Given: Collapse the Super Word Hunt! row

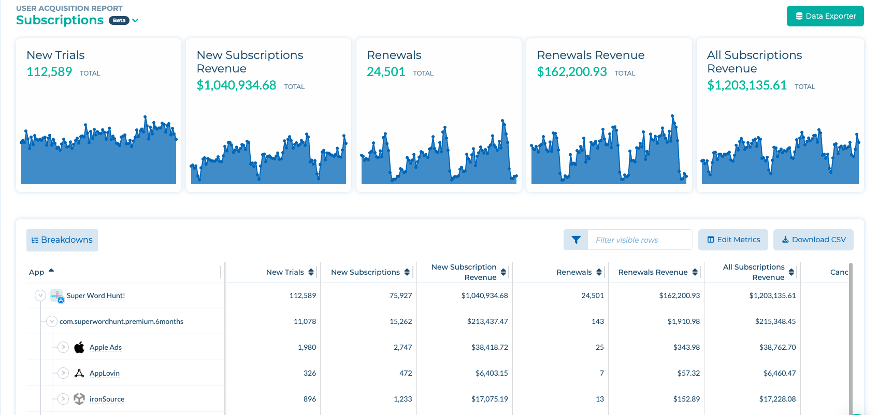Looking at the screenshot, I should coord(40,295).
